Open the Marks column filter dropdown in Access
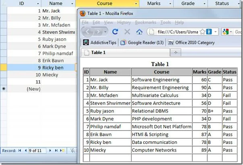This screenshot has width=243, height=165. (170, 4)
